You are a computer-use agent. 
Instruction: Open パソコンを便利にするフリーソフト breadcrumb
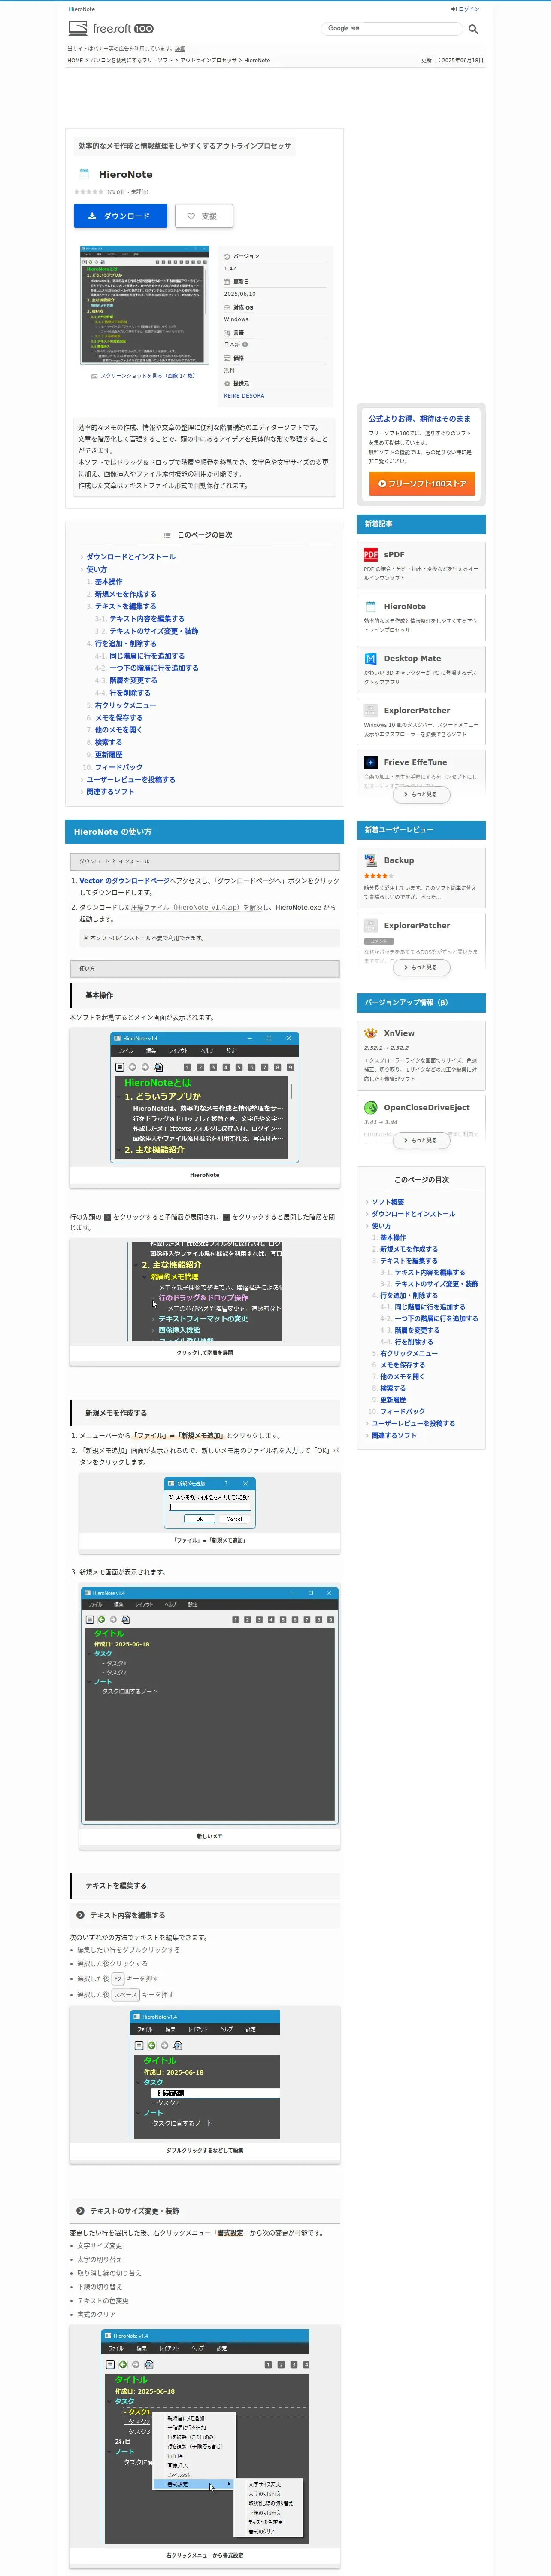(132, 60)
